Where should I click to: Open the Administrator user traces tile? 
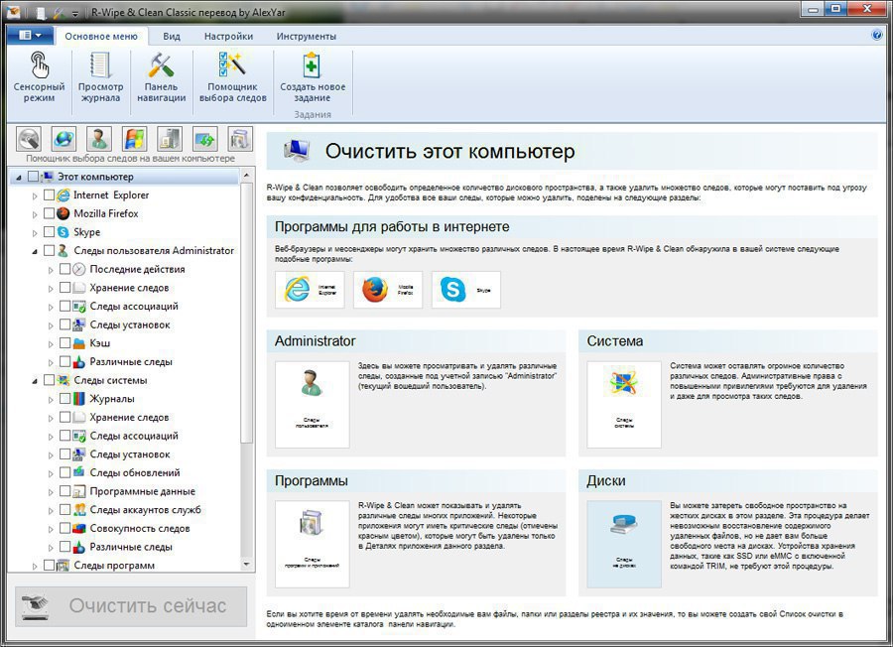tap(313, 405)
